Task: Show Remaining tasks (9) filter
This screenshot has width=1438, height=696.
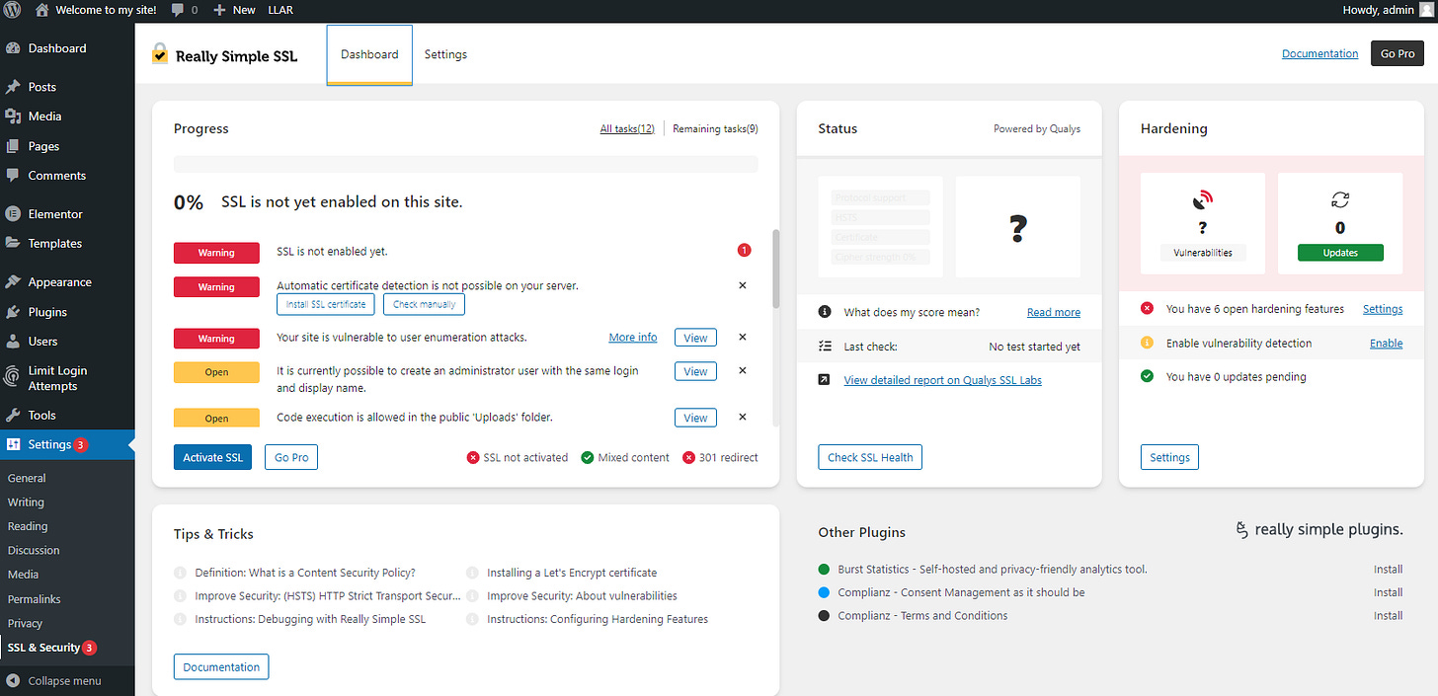Action: 715,129
